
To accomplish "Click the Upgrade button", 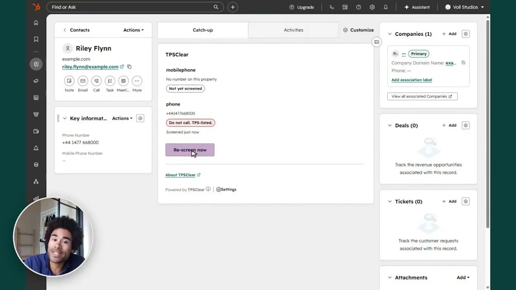I will tap(302, 7).
